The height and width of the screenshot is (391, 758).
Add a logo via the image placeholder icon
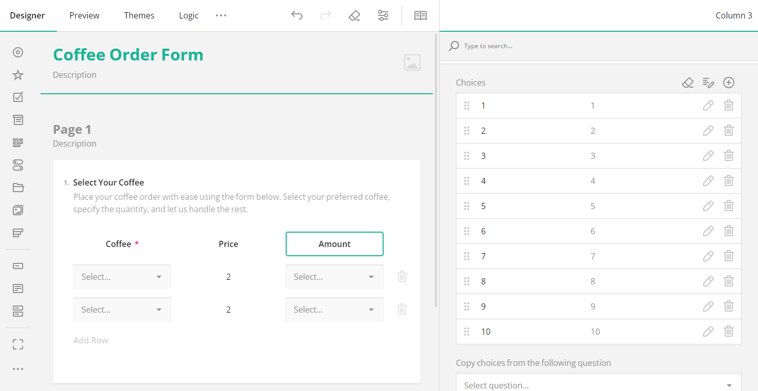coord(412,62)
